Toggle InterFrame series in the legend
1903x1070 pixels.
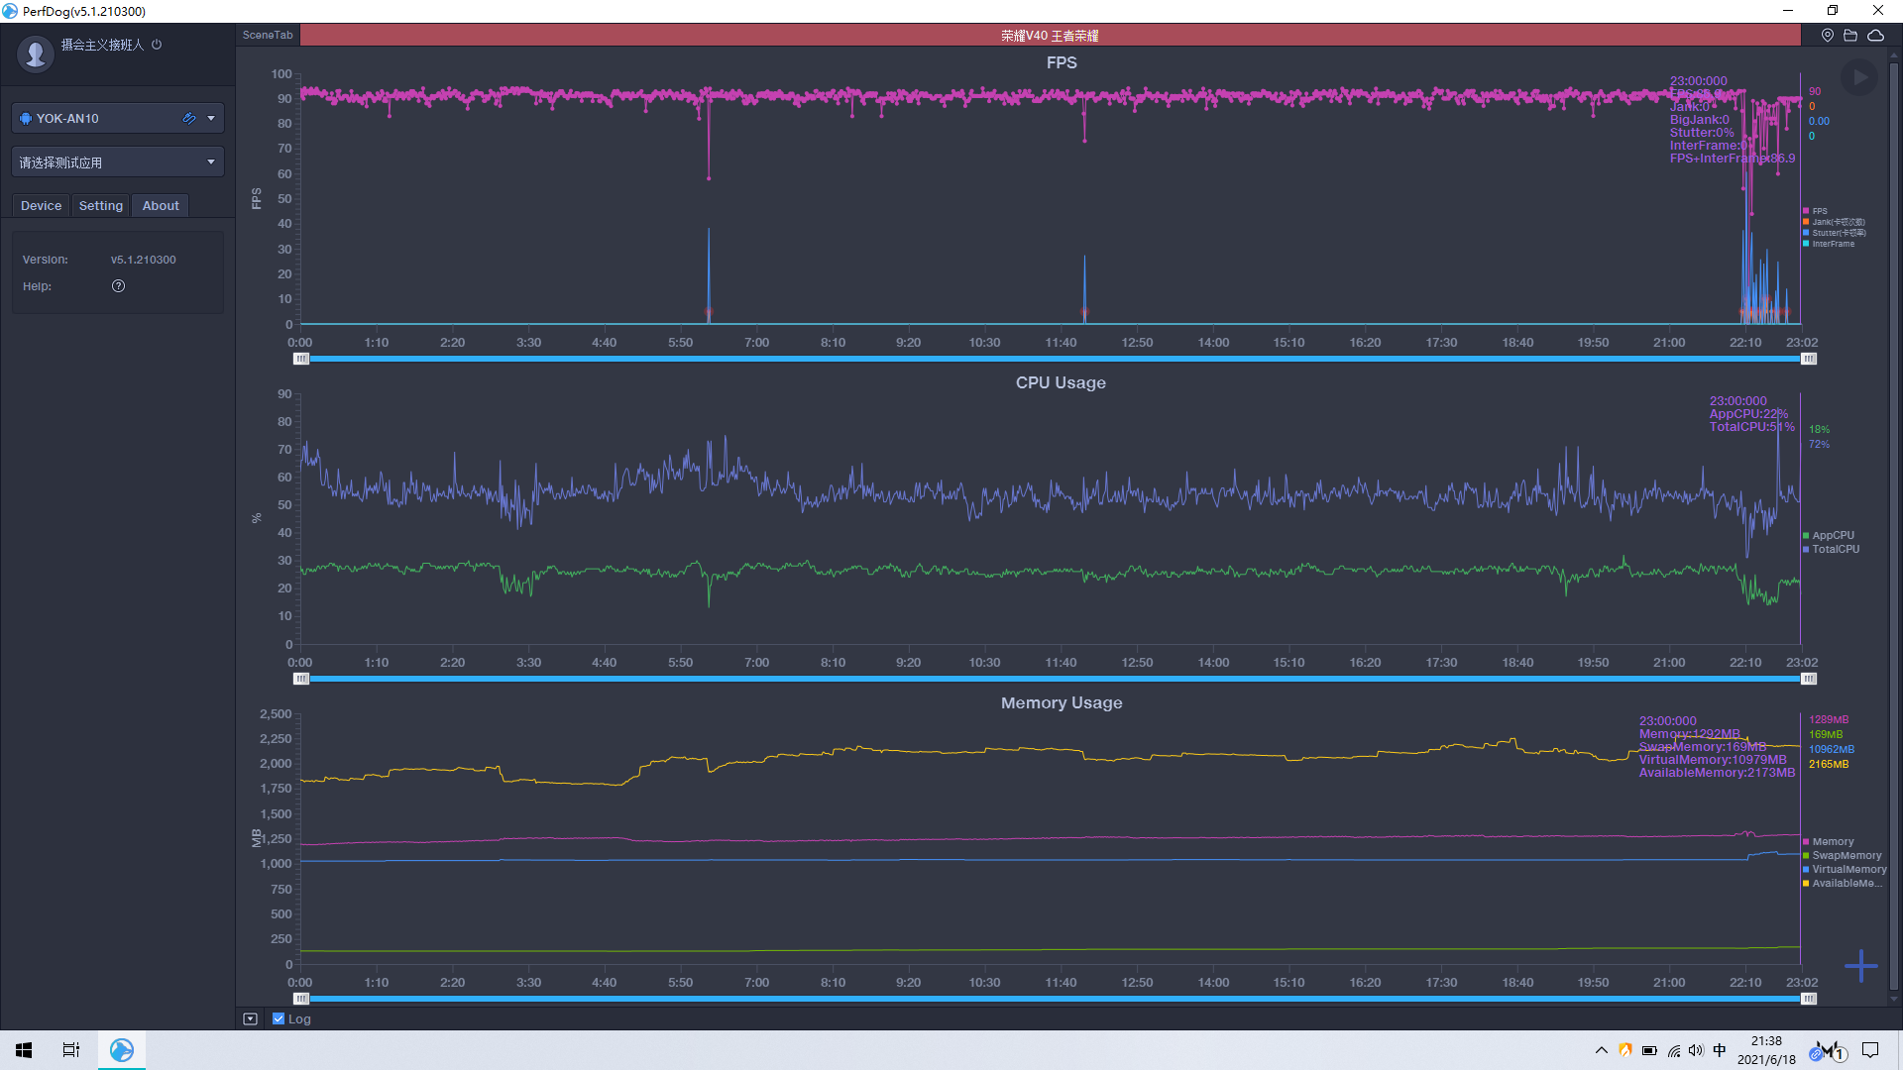1829,244
